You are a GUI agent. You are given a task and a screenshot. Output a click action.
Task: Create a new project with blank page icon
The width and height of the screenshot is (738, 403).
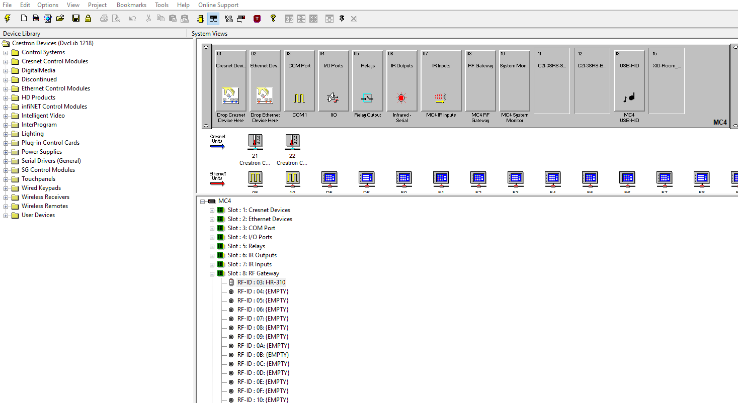24,19
